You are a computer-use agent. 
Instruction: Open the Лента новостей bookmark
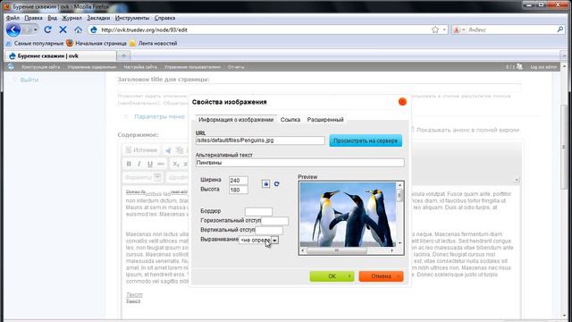(153, 43)
